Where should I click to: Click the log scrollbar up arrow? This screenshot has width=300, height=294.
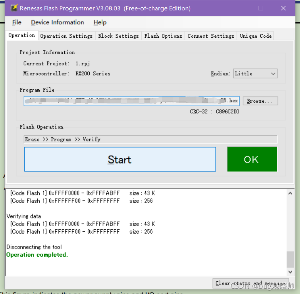[290, 193]
